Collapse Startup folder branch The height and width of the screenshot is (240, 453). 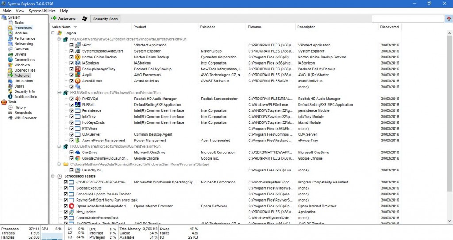59,164
